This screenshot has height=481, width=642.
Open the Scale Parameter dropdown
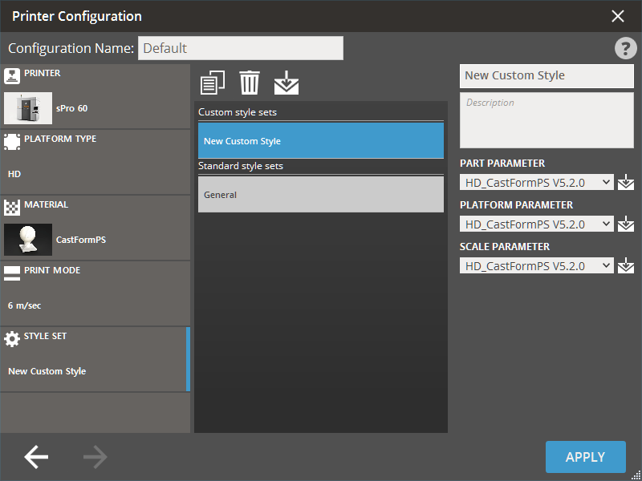click(x=536, y=266)
